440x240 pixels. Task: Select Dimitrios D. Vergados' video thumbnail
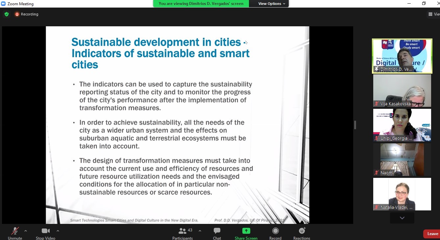click(x=402, y=56)
